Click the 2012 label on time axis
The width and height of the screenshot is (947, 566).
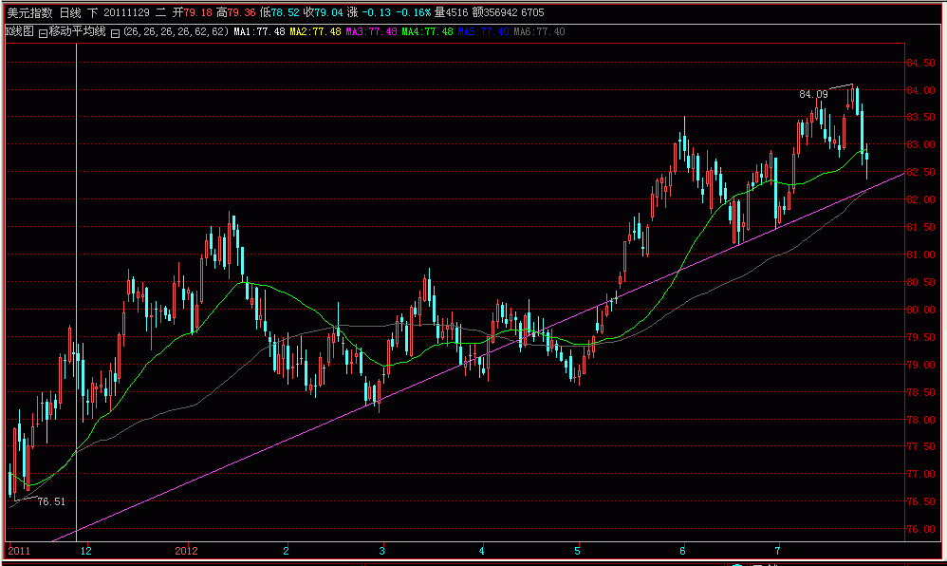[186, 551]
